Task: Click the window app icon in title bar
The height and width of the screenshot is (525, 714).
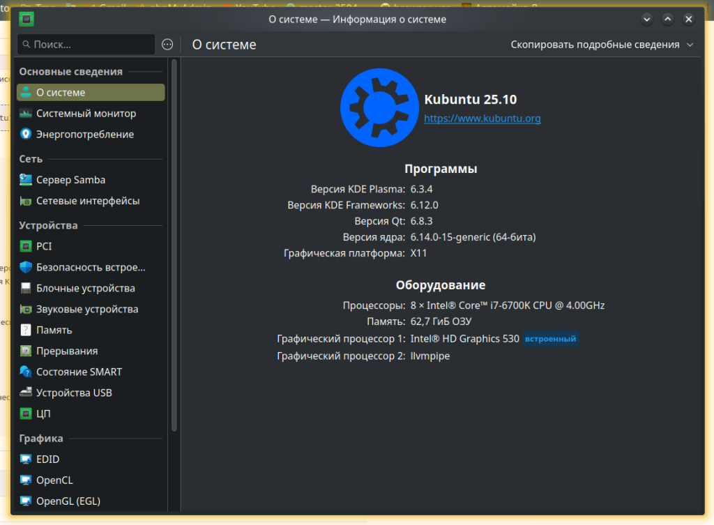Action: pos(26,19)
